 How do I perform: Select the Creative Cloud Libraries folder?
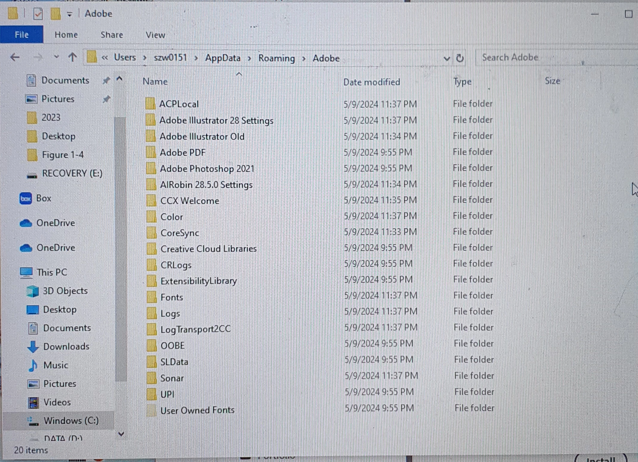tap(208, 249)
